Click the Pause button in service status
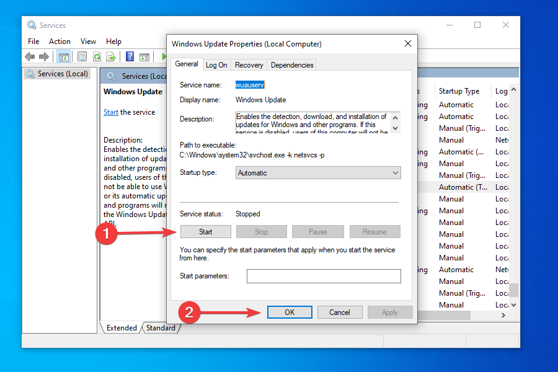 317,231
